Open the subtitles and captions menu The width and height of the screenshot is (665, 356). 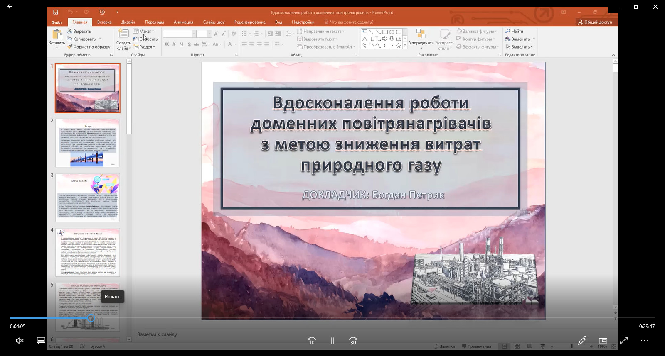pyautogui.click(x=41, y=341)
